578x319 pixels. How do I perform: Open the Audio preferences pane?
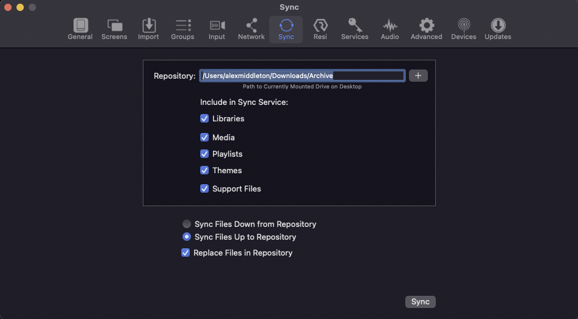389,29
